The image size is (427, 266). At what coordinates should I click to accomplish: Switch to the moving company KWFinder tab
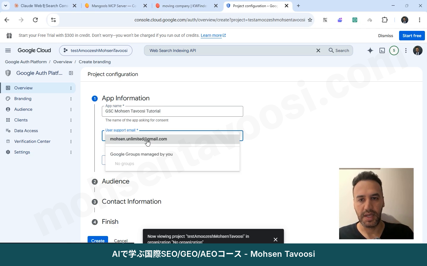[x=184, y=6]
